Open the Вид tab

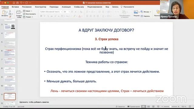[107, 7]
